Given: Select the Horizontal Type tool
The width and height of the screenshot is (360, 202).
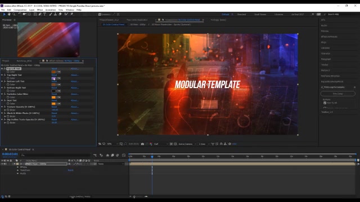Looking at the screenshot, I should point(44,14).
